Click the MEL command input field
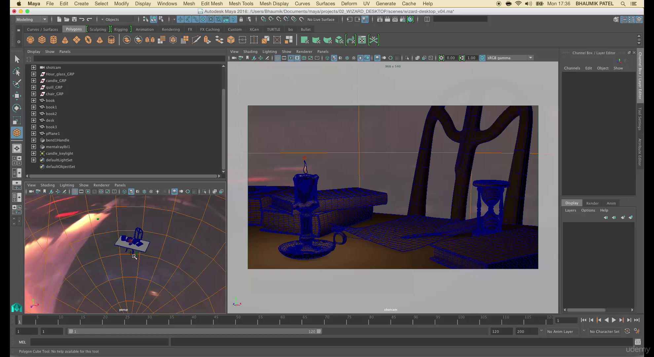 [x=99, y=342]
